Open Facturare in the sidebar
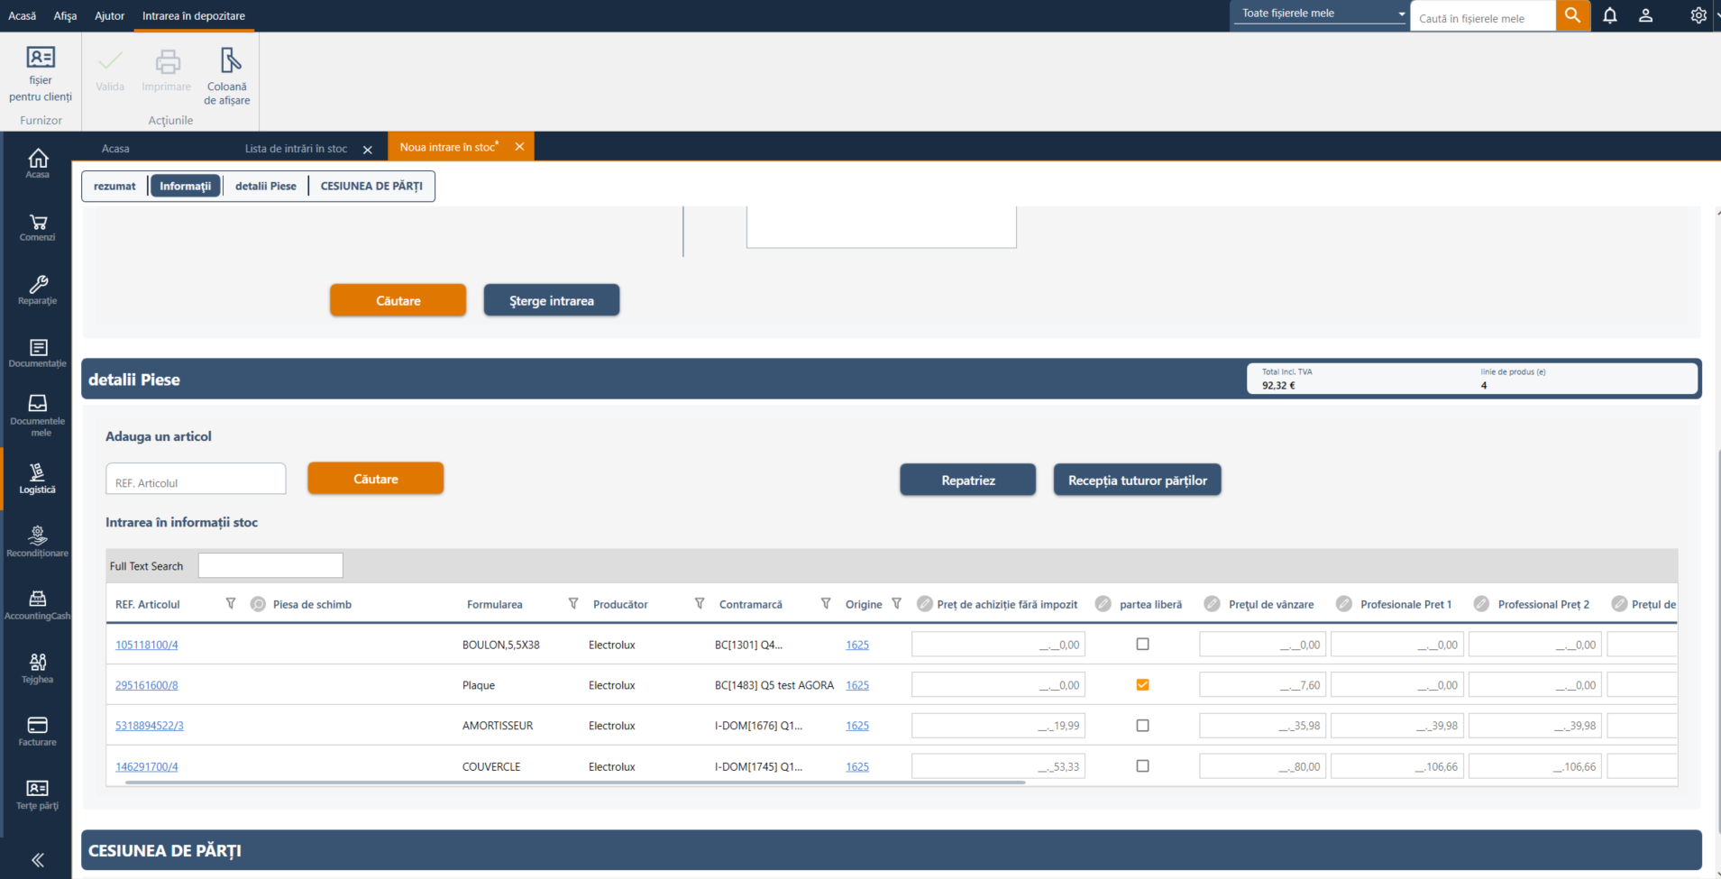This screenshot has width=1721, height=879. point(38,732)
